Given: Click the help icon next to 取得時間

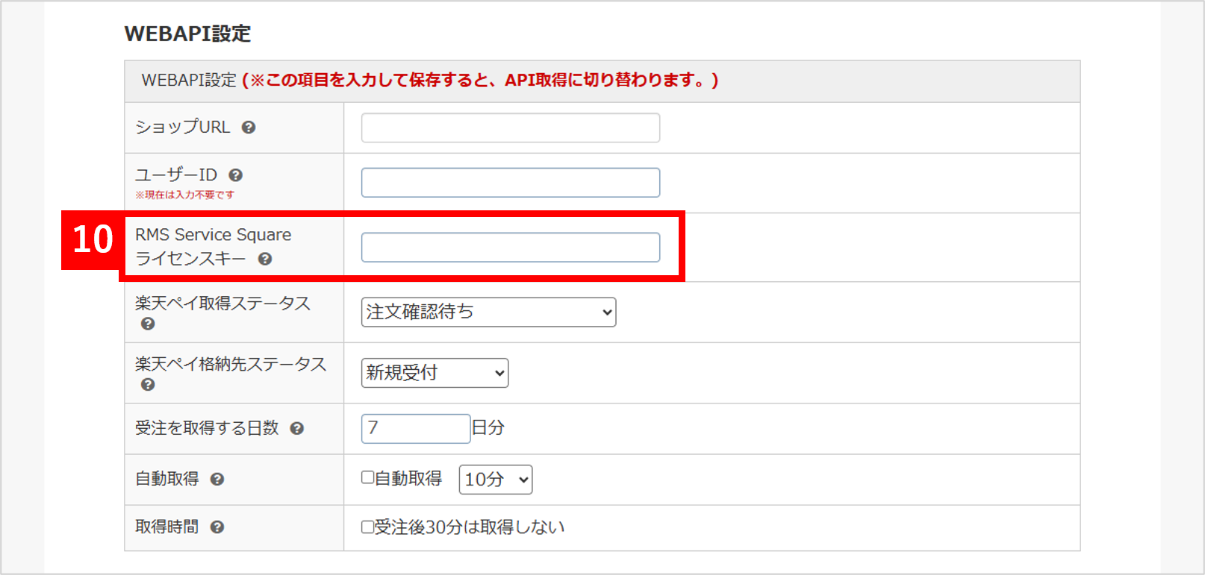Looking at the screenshot, I should 217,527.
